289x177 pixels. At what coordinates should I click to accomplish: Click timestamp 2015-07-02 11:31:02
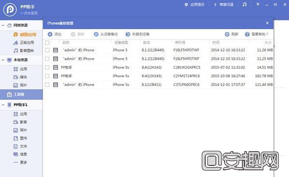(228, 67)
